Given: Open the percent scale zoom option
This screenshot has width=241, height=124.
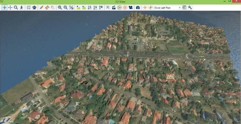Looking at the screenshot, I should click(71, 7).
